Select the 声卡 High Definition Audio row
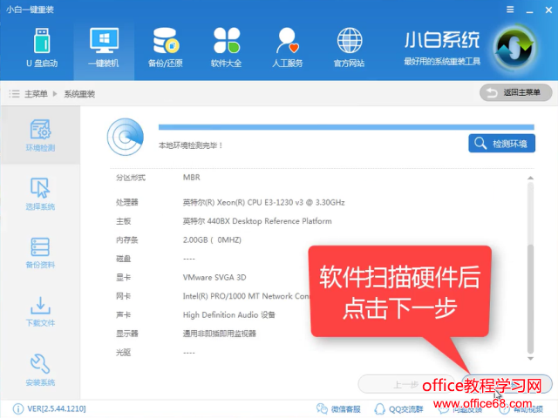 coord(195,315)
